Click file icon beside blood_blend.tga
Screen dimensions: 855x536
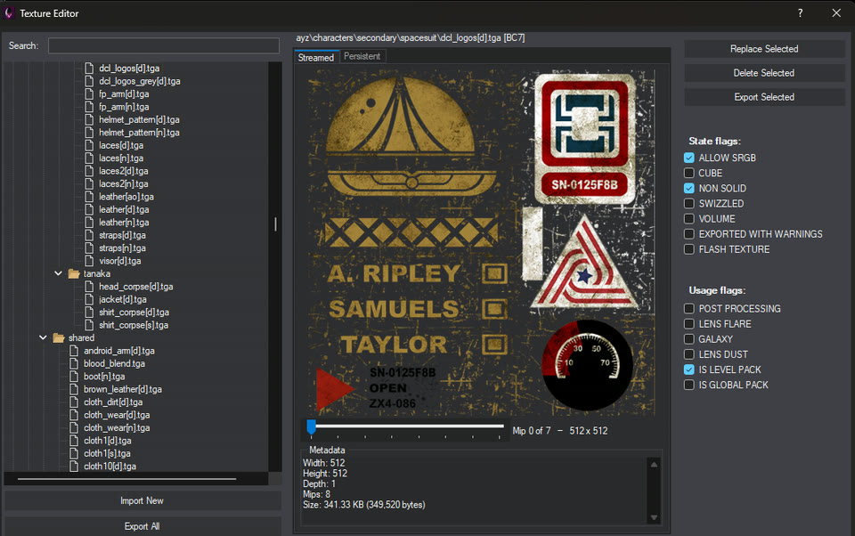(x=74, y=363)
